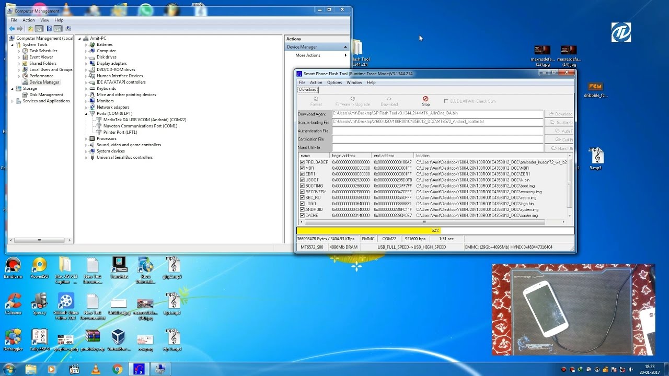Uncheck PRELOADER partition checkbox

[302, 162]
